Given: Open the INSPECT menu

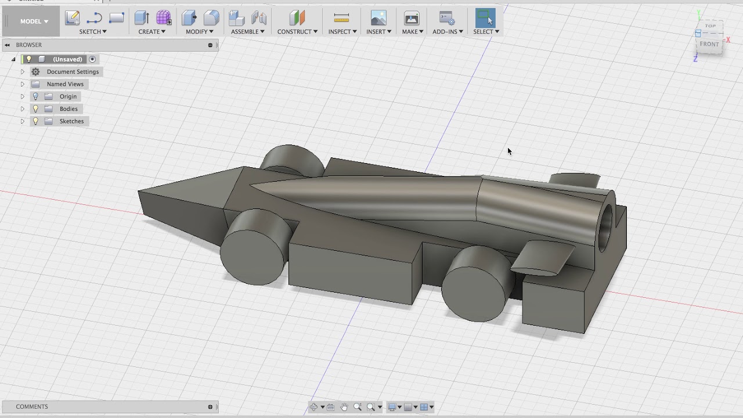Looking at the screenshot, I should [342, 31].
